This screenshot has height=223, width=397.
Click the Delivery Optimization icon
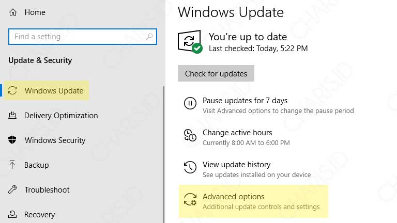(12, 115)
